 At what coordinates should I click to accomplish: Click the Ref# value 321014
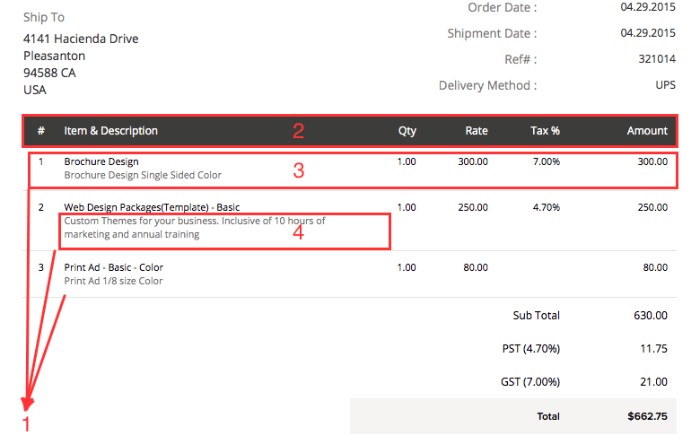pos(658,59)
